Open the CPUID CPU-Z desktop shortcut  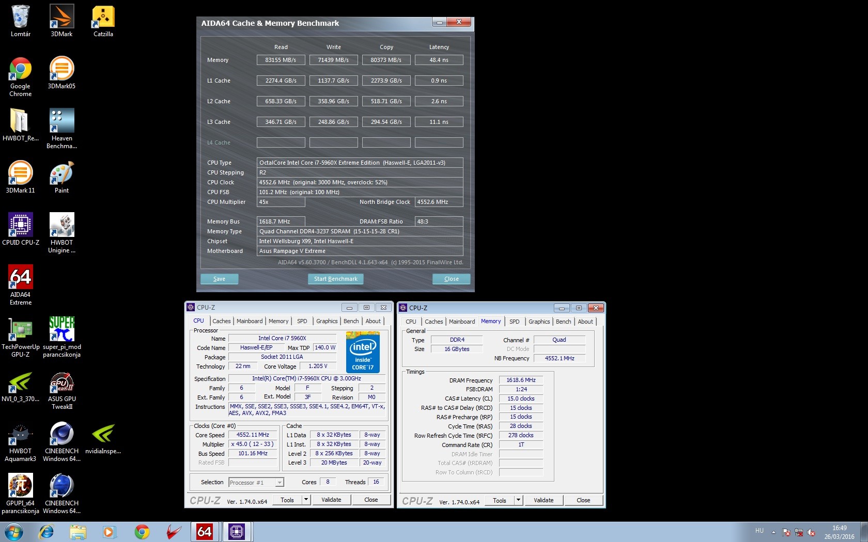[x=21, y=229]
